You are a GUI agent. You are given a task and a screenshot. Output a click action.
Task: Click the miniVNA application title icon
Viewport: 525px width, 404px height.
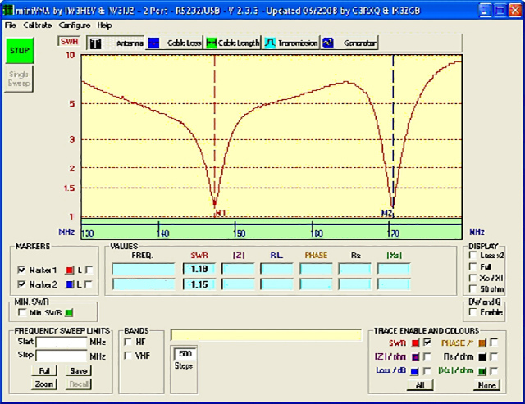coord(7,11)
